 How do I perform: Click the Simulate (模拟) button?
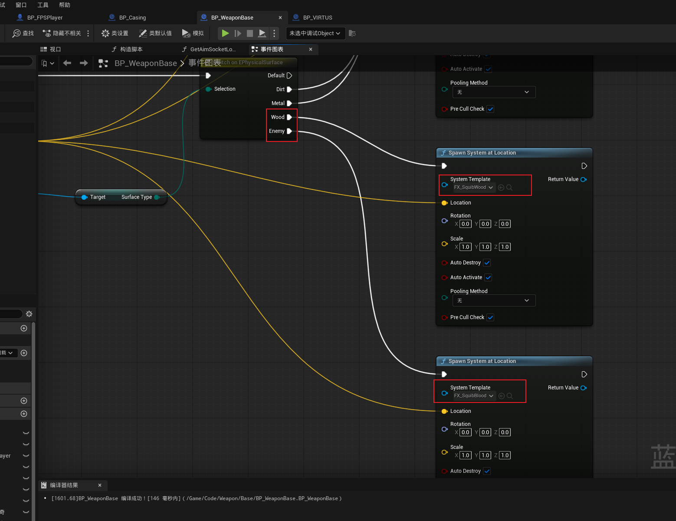pos(193,33)
